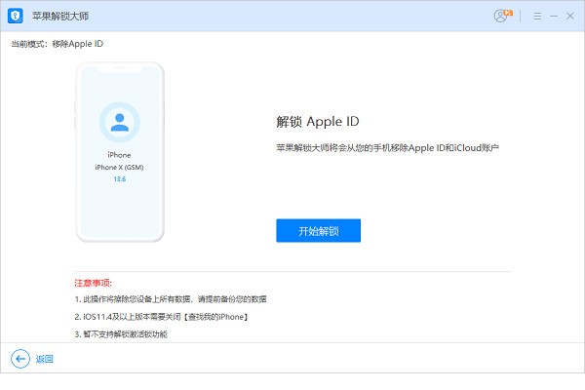Click the 13.6 iOS version text
Screen dimensions: 585x390
(119, 179)
